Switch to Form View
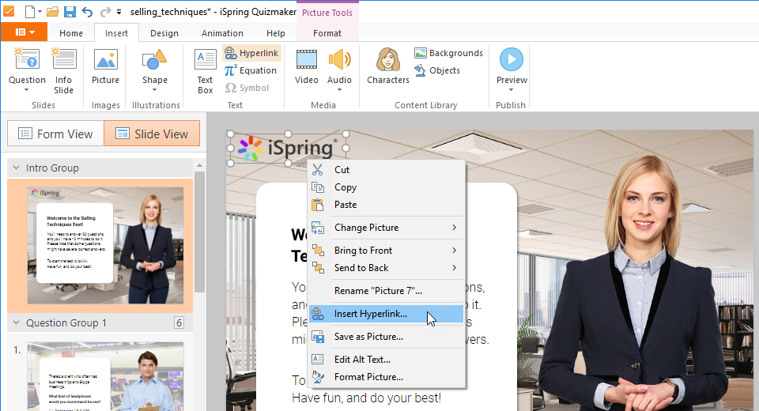This screenshot has width=759, height=411. [55, 134]
